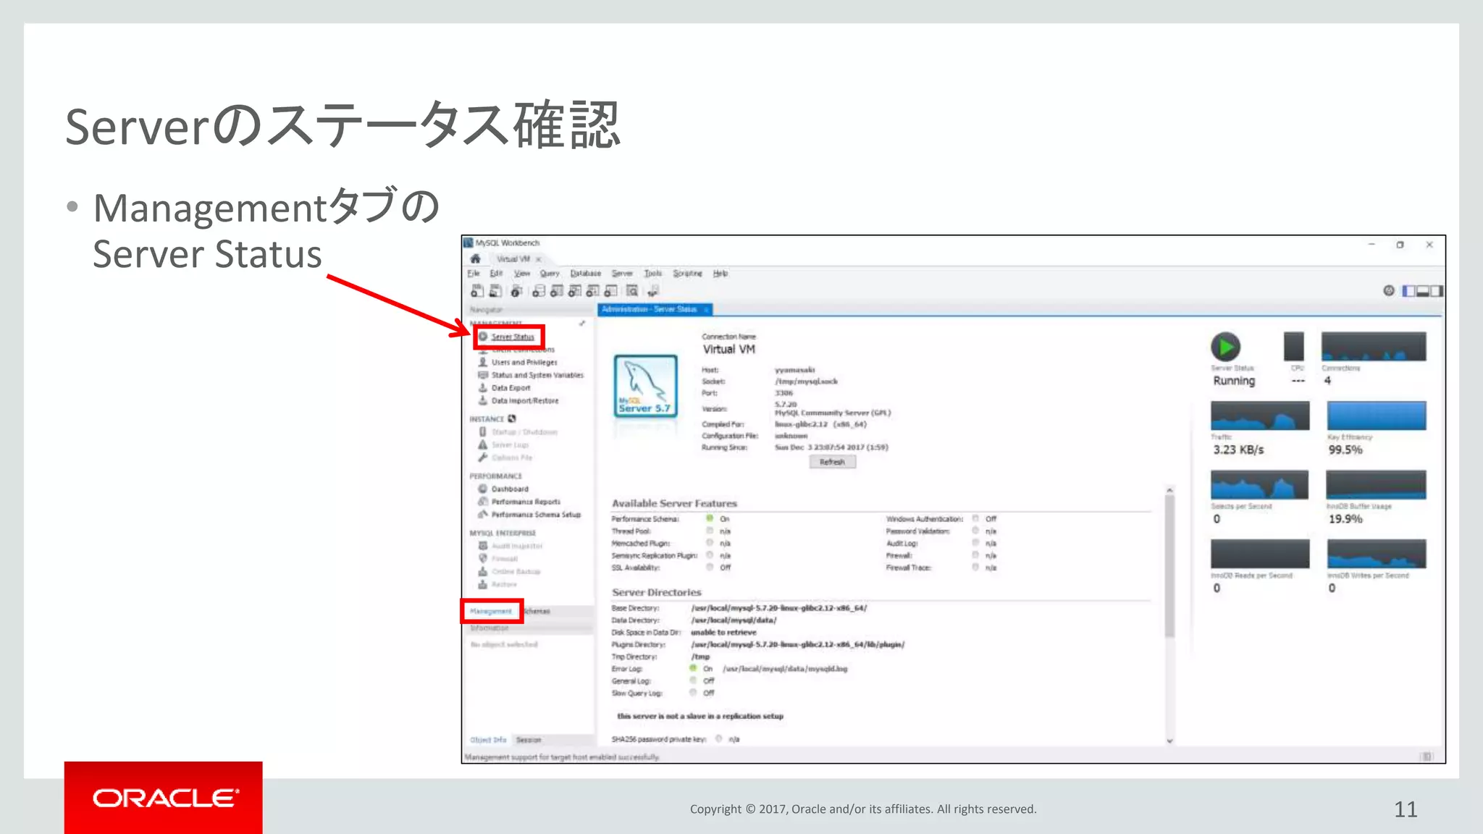The height and width of the screenshot is (834, 1483).
Task: Click the reconnect to DBMS toolbar icon
Action: pos(653,291)
